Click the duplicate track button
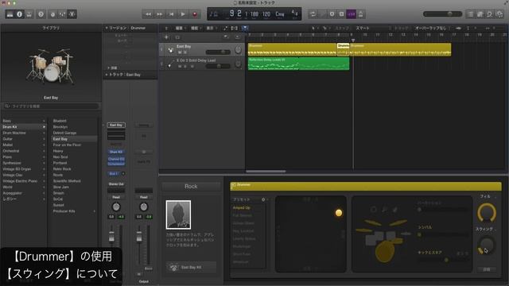Image resolution: width=509 pixels, height=286 pixels. pyautogui.click(x=177, y=37)
